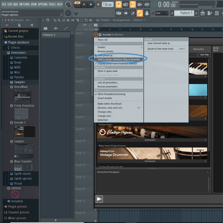This screenshot has width=223, height=223.
Task: Toggle the 3-2-1 countdown before recording
Action: coord(133,5)
